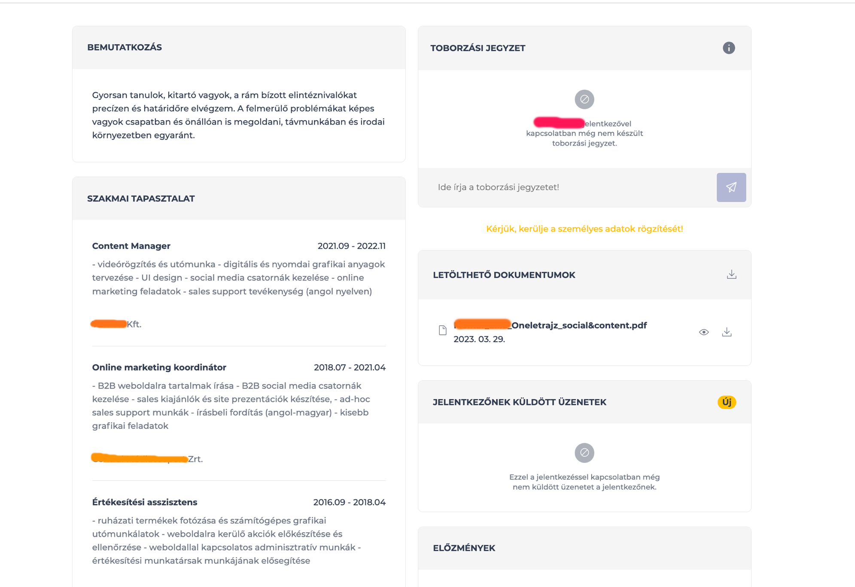The width and height of the screenshot is (855, 587).
Task: Click the Letölthető dokumentumok heading
Action: [504, 275]
